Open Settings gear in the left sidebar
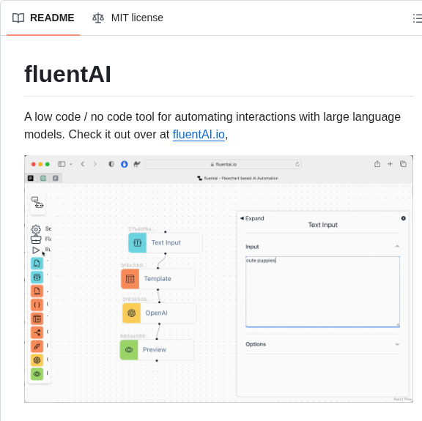Image resolution: width=422 pixels, height=421 pixels. [x=36, y=229]
